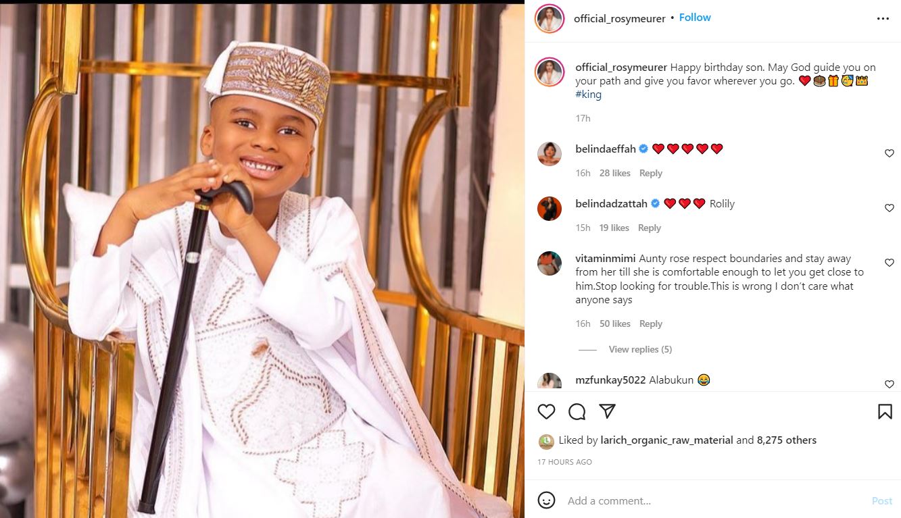Screen dimensions: 901x518
Task: Follow official_rosymeurer
Action: (x=695, y=18)
